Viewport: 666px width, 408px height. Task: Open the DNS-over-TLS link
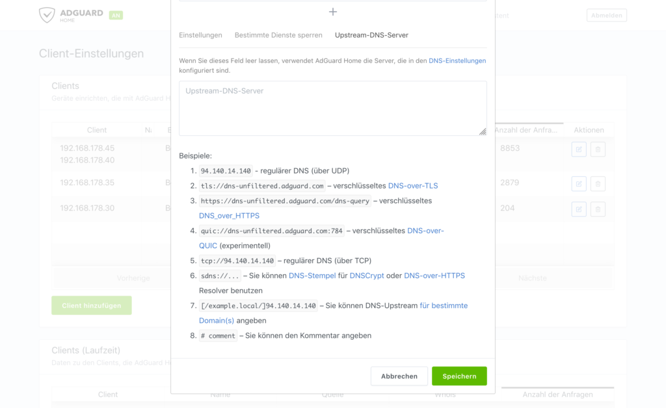(413, 186)
